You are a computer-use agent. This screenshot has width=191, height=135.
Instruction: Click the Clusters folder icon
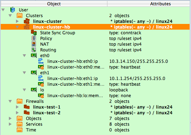coord(20,15)
